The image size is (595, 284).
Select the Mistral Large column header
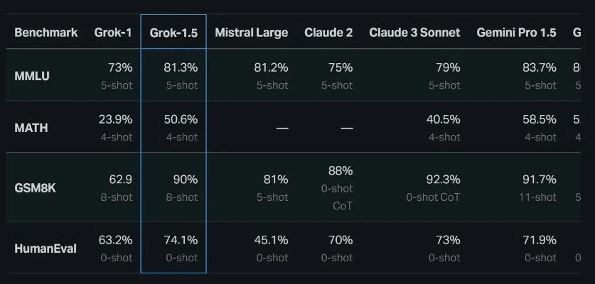click(251, 33)
